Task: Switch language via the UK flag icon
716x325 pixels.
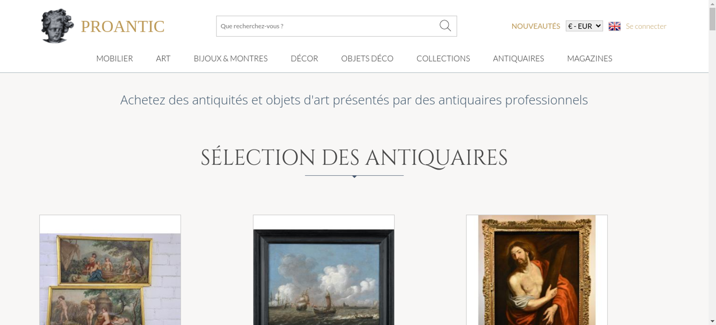Action: coord(614,26)
